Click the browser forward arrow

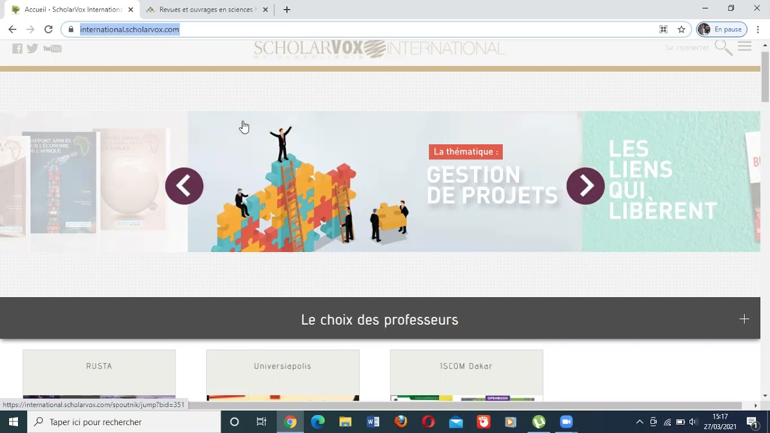pyautogui.click(x=30, y=29)
